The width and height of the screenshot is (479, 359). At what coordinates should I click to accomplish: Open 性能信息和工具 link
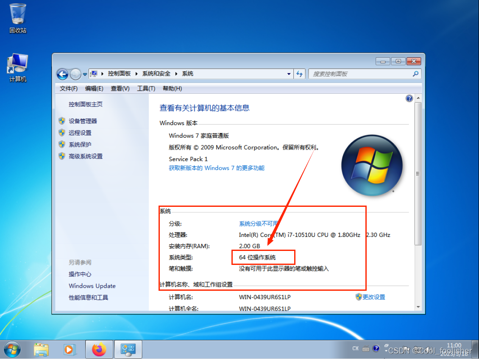88,298
